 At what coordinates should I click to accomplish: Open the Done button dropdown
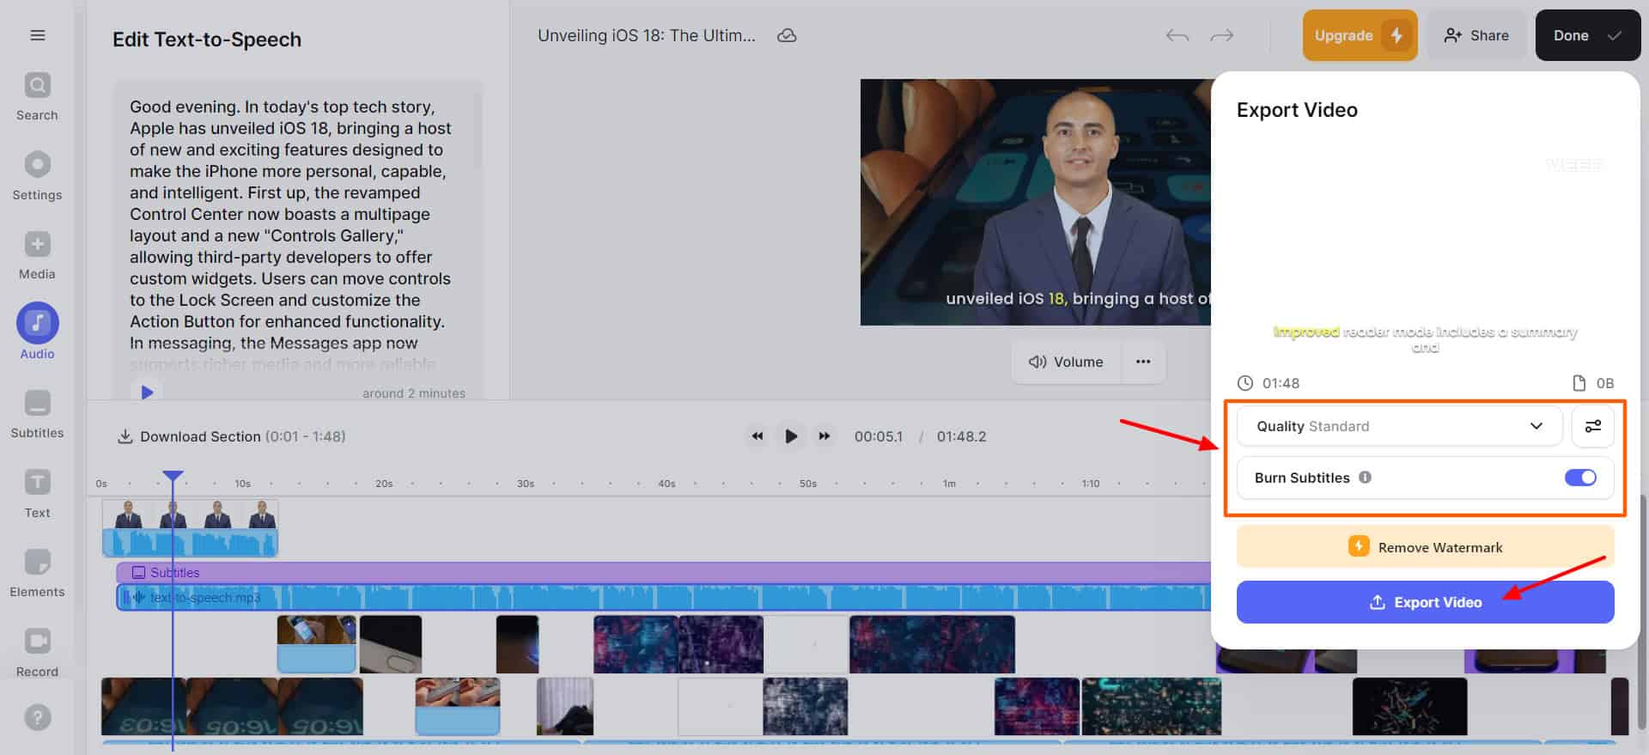(x=1587, y=35)
